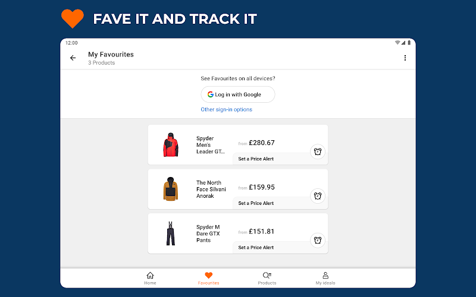Set a Price Alert for North Face Anorak

click(256, 203)
